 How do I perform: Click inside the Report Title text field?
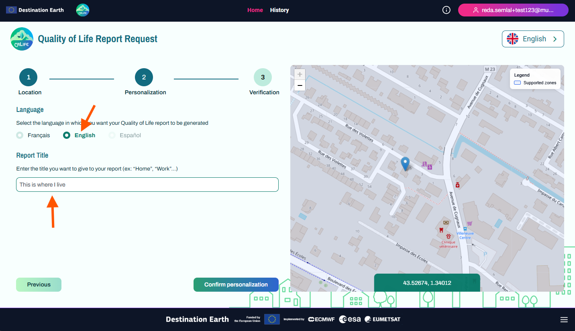click(147, 184)
